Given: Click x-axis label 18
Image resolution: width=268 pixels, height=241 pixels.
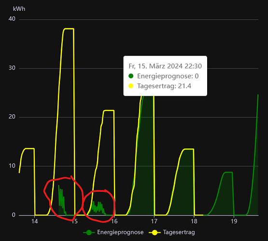Looking at the screenshot, I should 194,221.
